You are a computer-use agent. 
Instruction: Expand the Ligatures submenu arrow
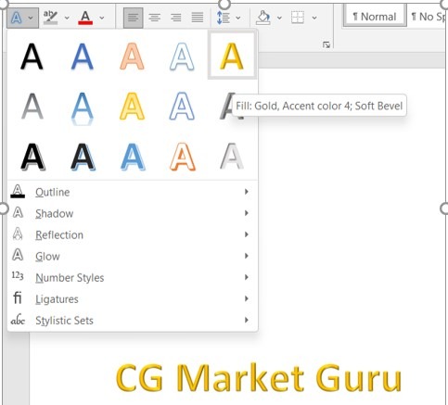pyautogui.click(x=247, y=298)
